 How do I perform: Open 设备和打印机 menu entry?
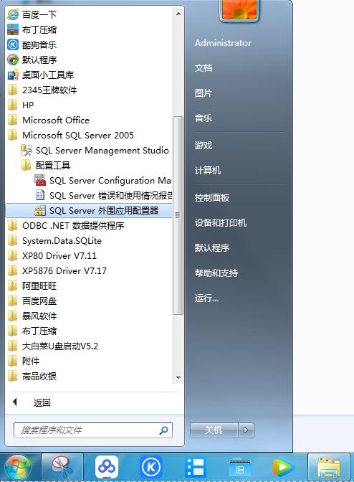coord(221,222)
